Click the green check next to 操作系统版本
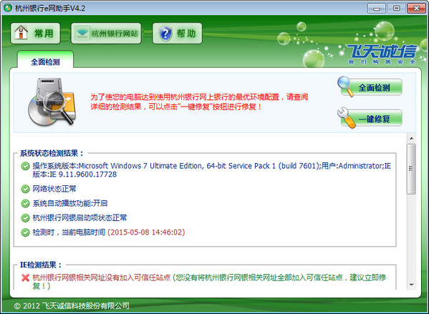The image size is (429, 314). pos(25,166)
